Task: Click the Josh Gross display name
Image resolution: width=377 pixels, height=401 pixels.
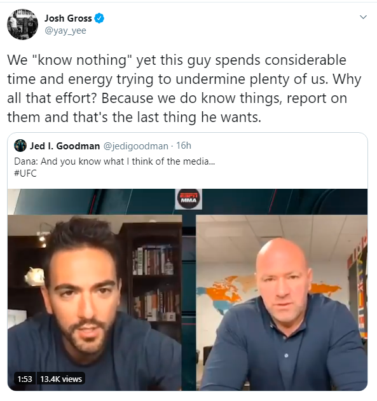Action: point(68,18)
